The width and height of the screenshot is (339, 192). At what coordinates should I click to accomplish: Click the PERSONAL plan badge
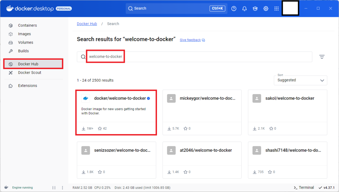tap(64, 9)
